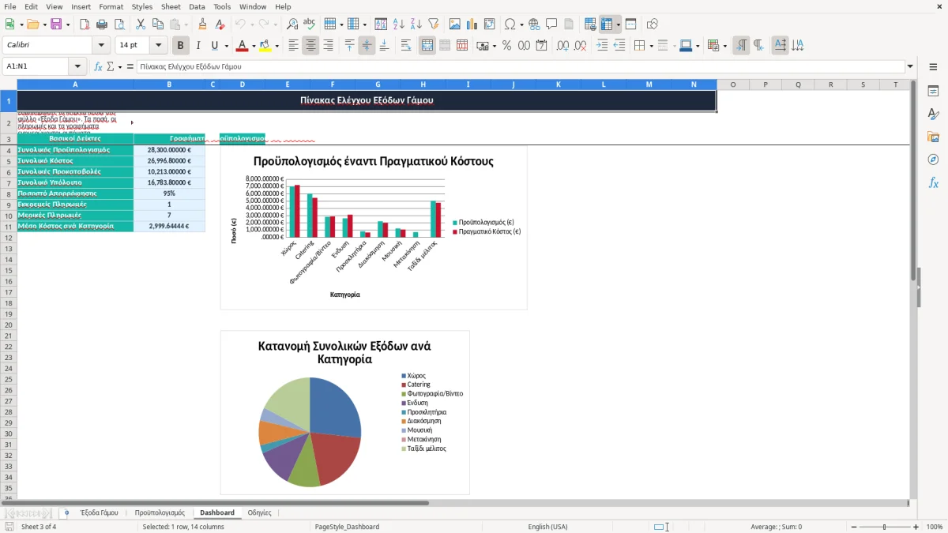
Task: Open the Format menu
Action: (111, 6)
